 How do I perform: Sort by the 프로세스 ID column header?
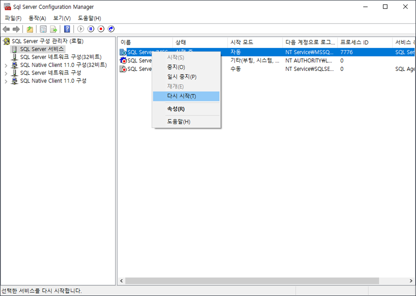coord(364,42)
